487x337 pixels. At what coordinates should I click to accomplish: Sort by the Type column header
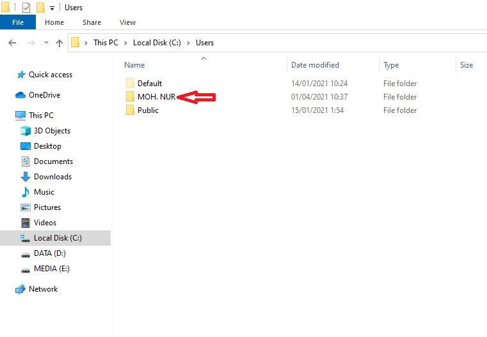point(391,65)
